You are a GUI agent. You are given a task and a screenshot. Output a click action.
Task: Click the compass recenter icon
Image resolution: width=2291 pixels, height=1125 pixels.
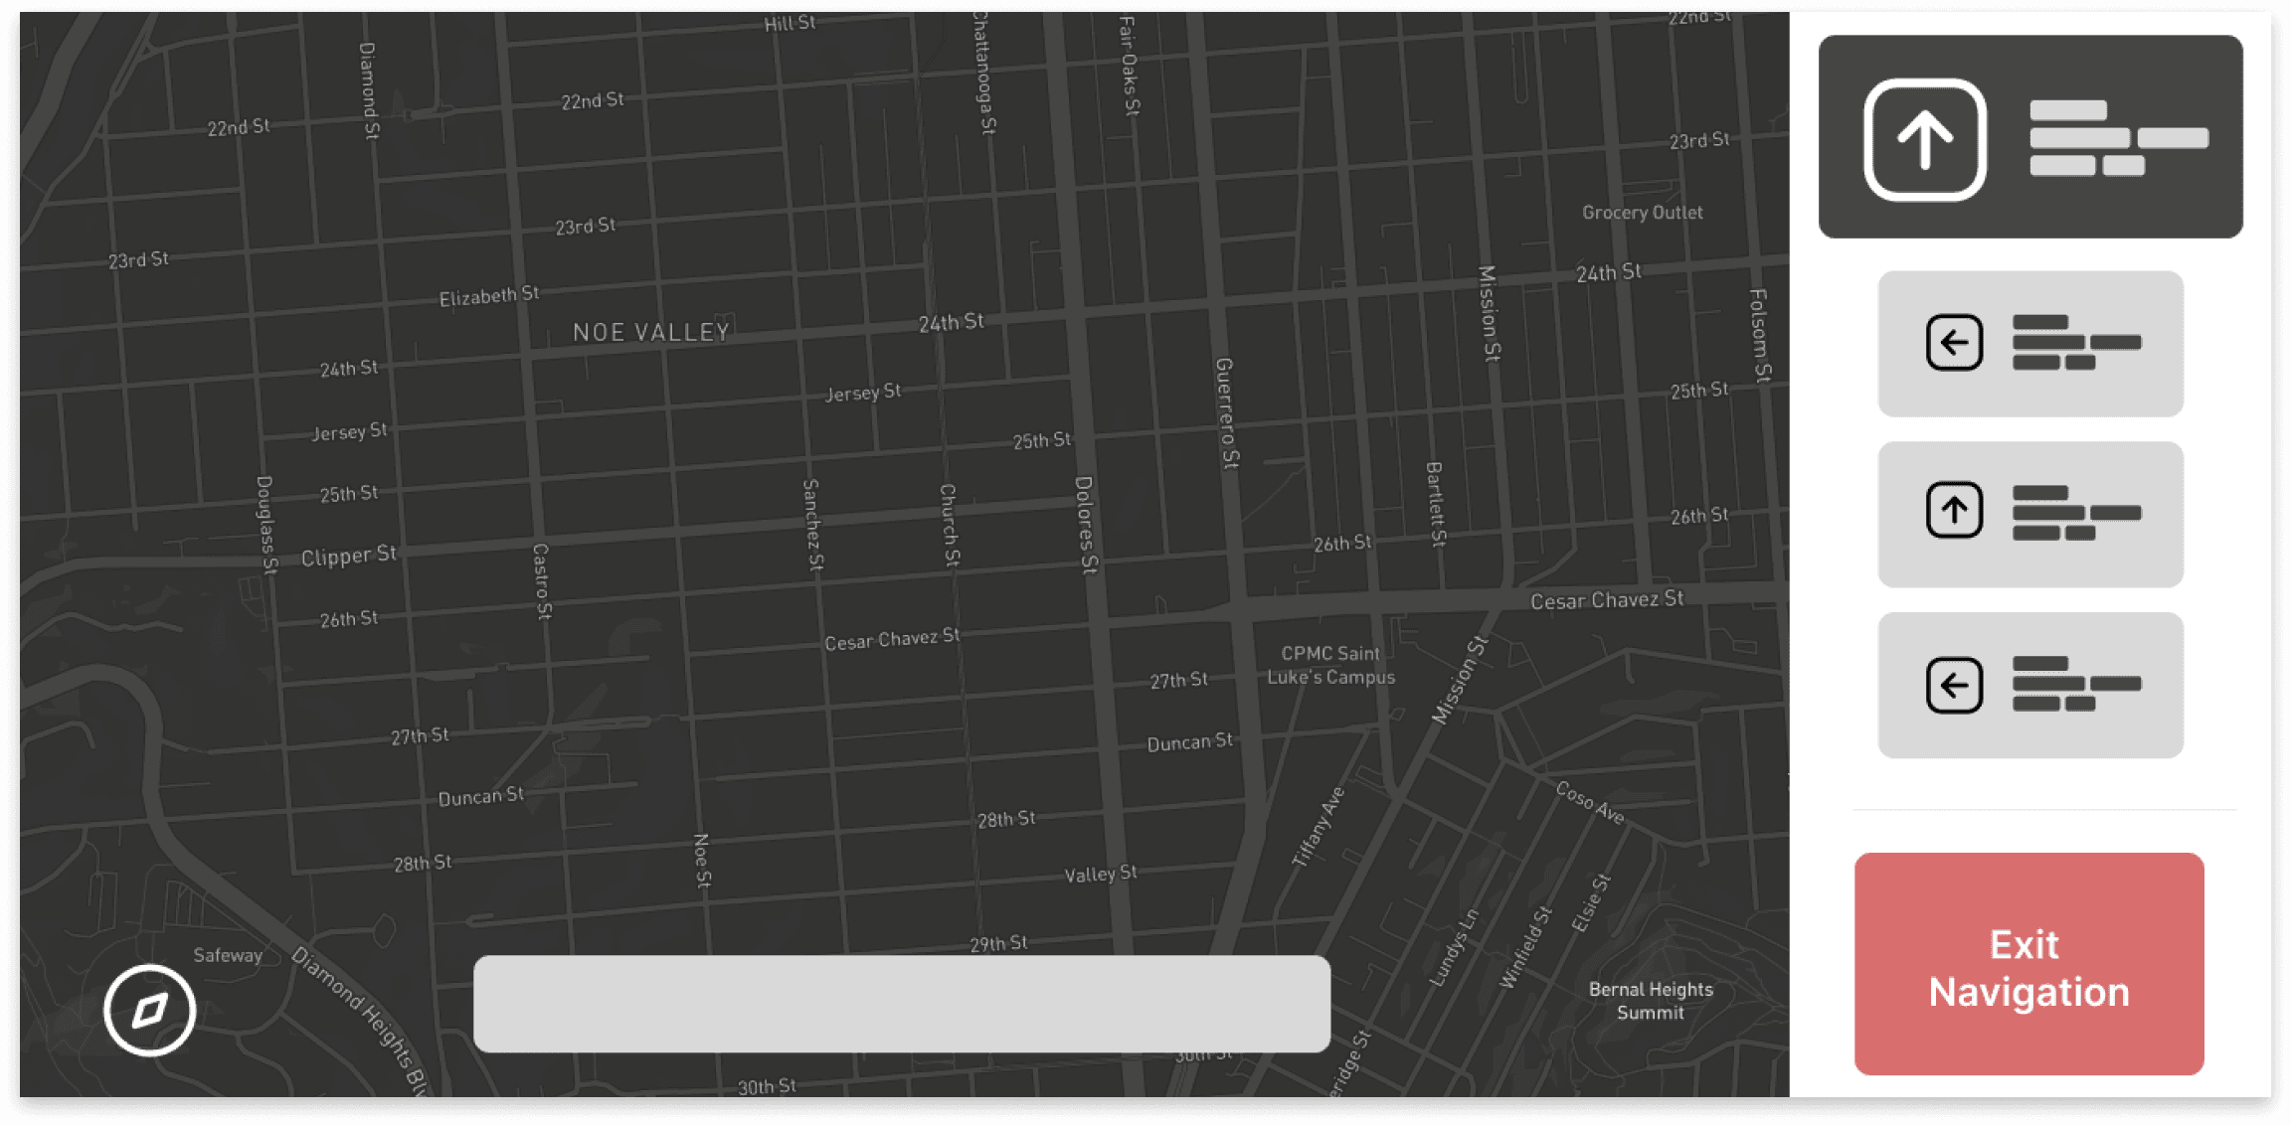(149, 1010)
